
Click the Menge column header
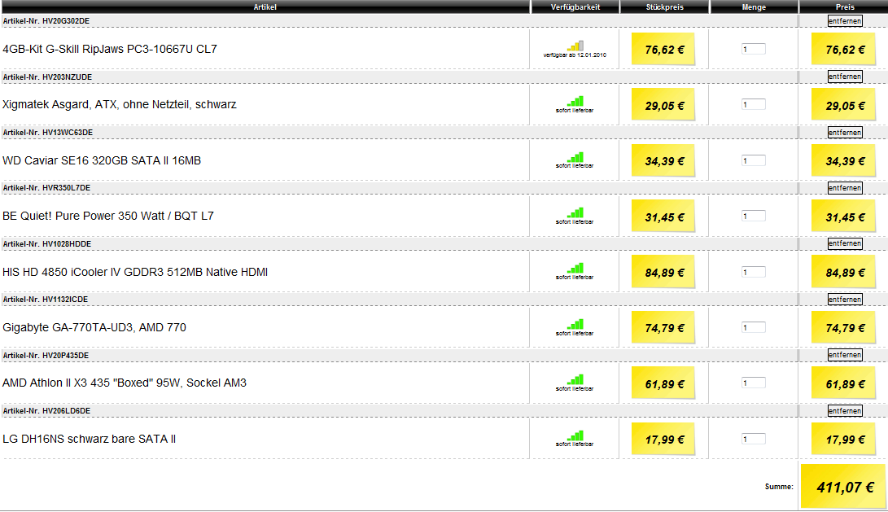754,7
